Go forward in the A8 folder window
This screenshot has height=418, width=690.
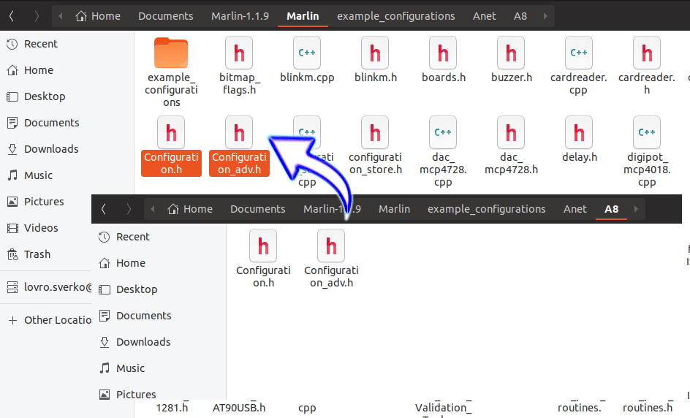pos(129,209)
